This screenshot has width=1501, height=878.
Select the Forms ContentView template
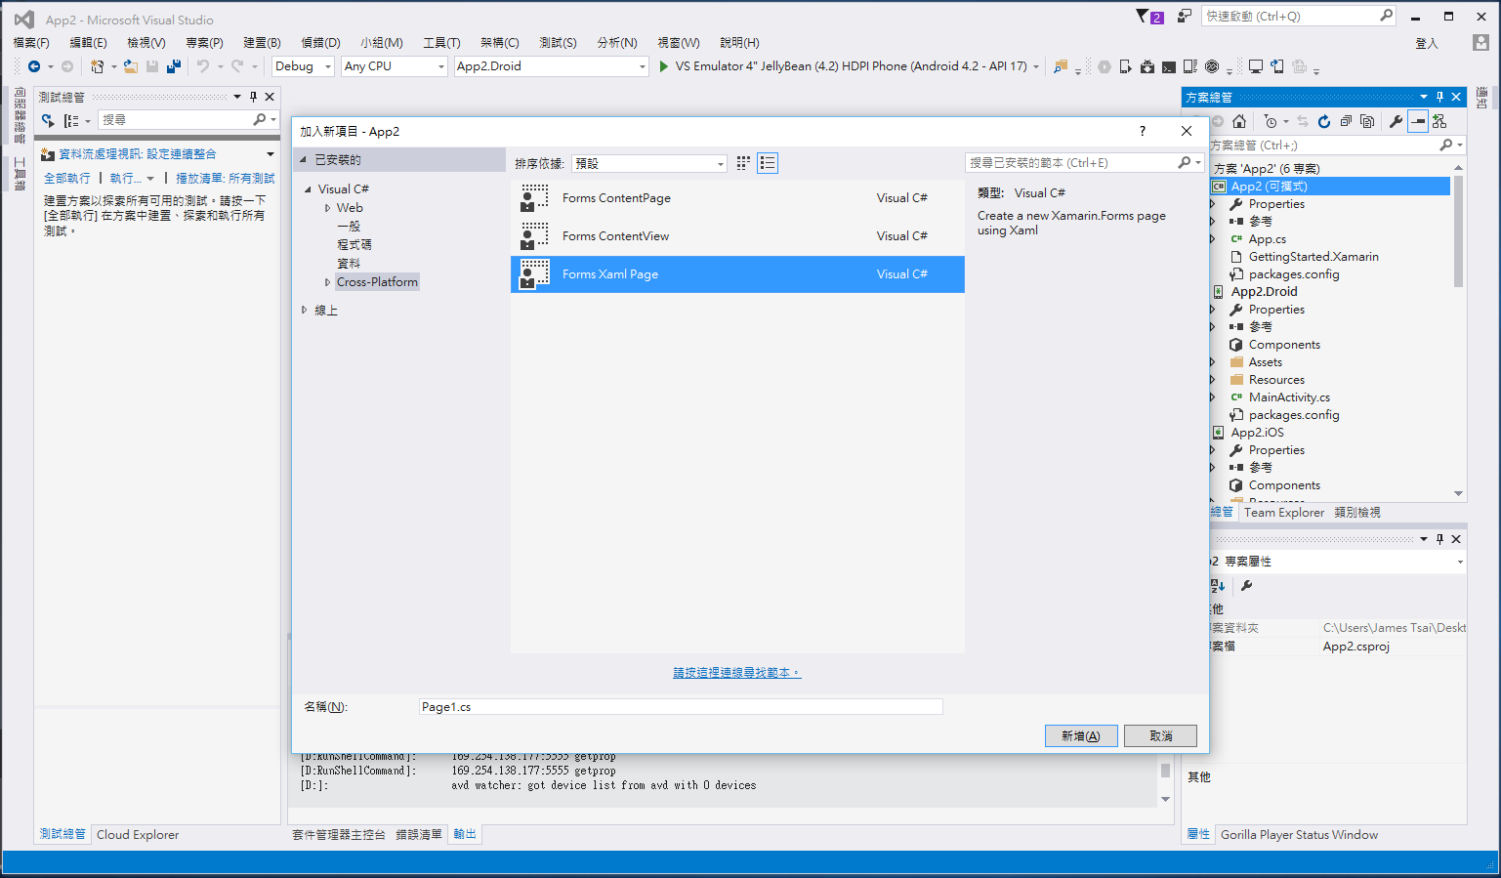pos(737,236)
